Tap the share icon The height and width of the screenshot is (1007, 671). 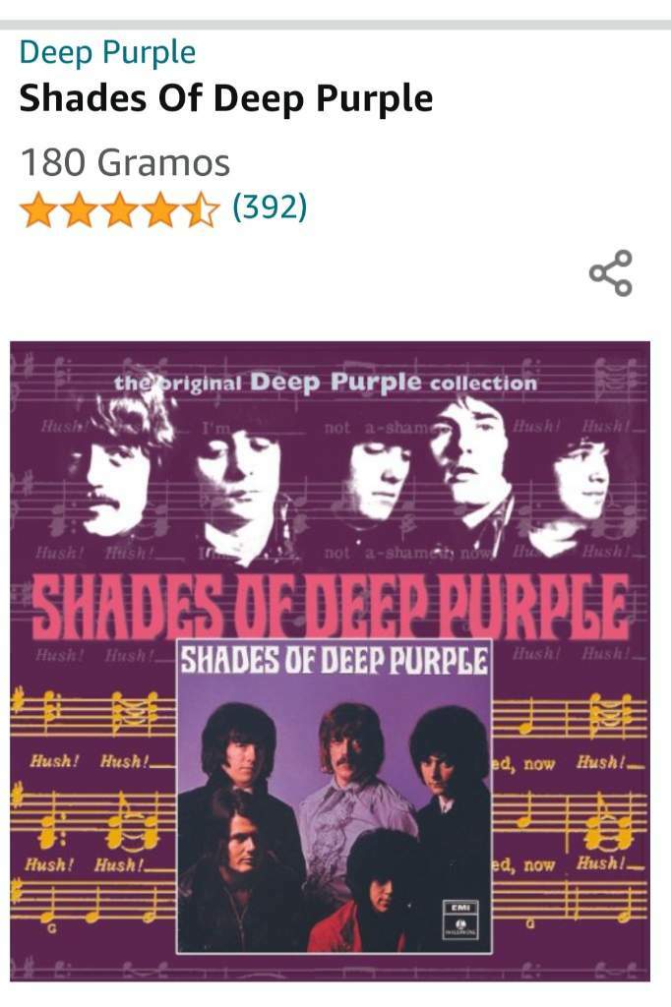click(x=611, y=273)
